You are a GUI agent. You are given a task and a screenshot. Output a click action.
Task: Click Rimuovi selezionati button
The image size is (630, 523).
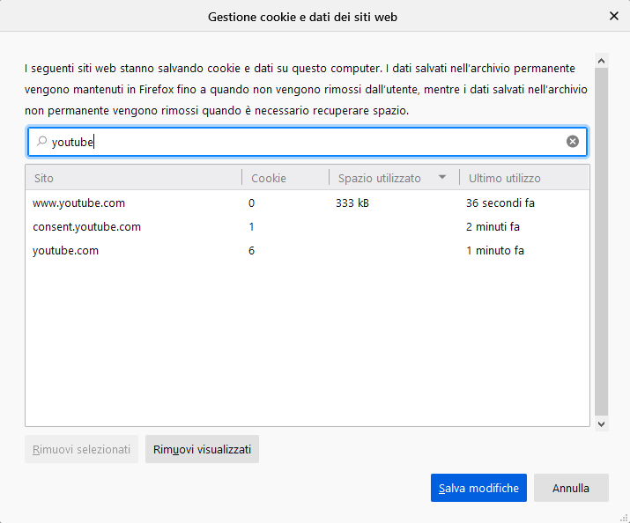(x=82, y=449)
